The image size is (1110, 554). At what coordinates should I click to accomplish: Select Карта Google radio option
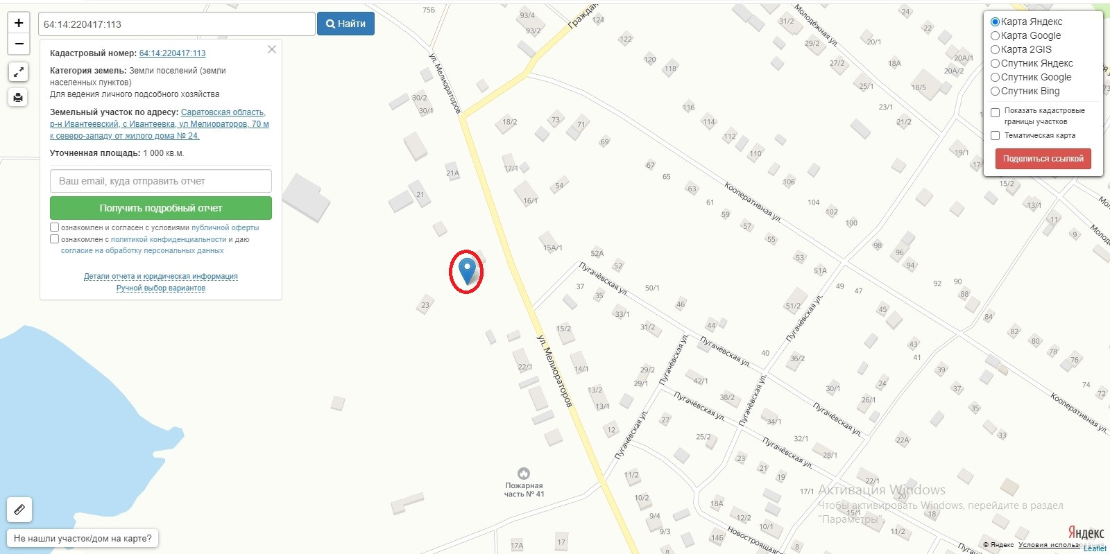pyautogui.click(x=995, y=35)
